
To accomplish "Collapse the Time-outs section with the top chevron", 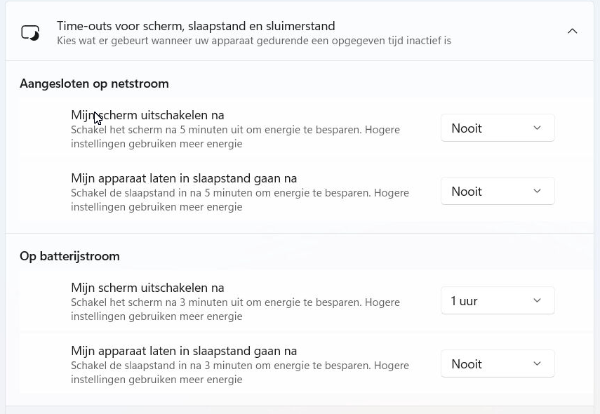I will (x=572, y=32).
